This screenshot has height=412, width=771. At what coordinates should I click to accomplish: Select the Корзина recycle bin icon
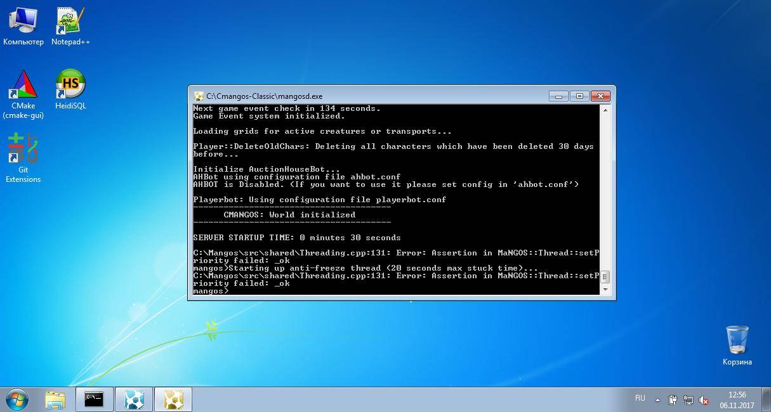[737, 345]
